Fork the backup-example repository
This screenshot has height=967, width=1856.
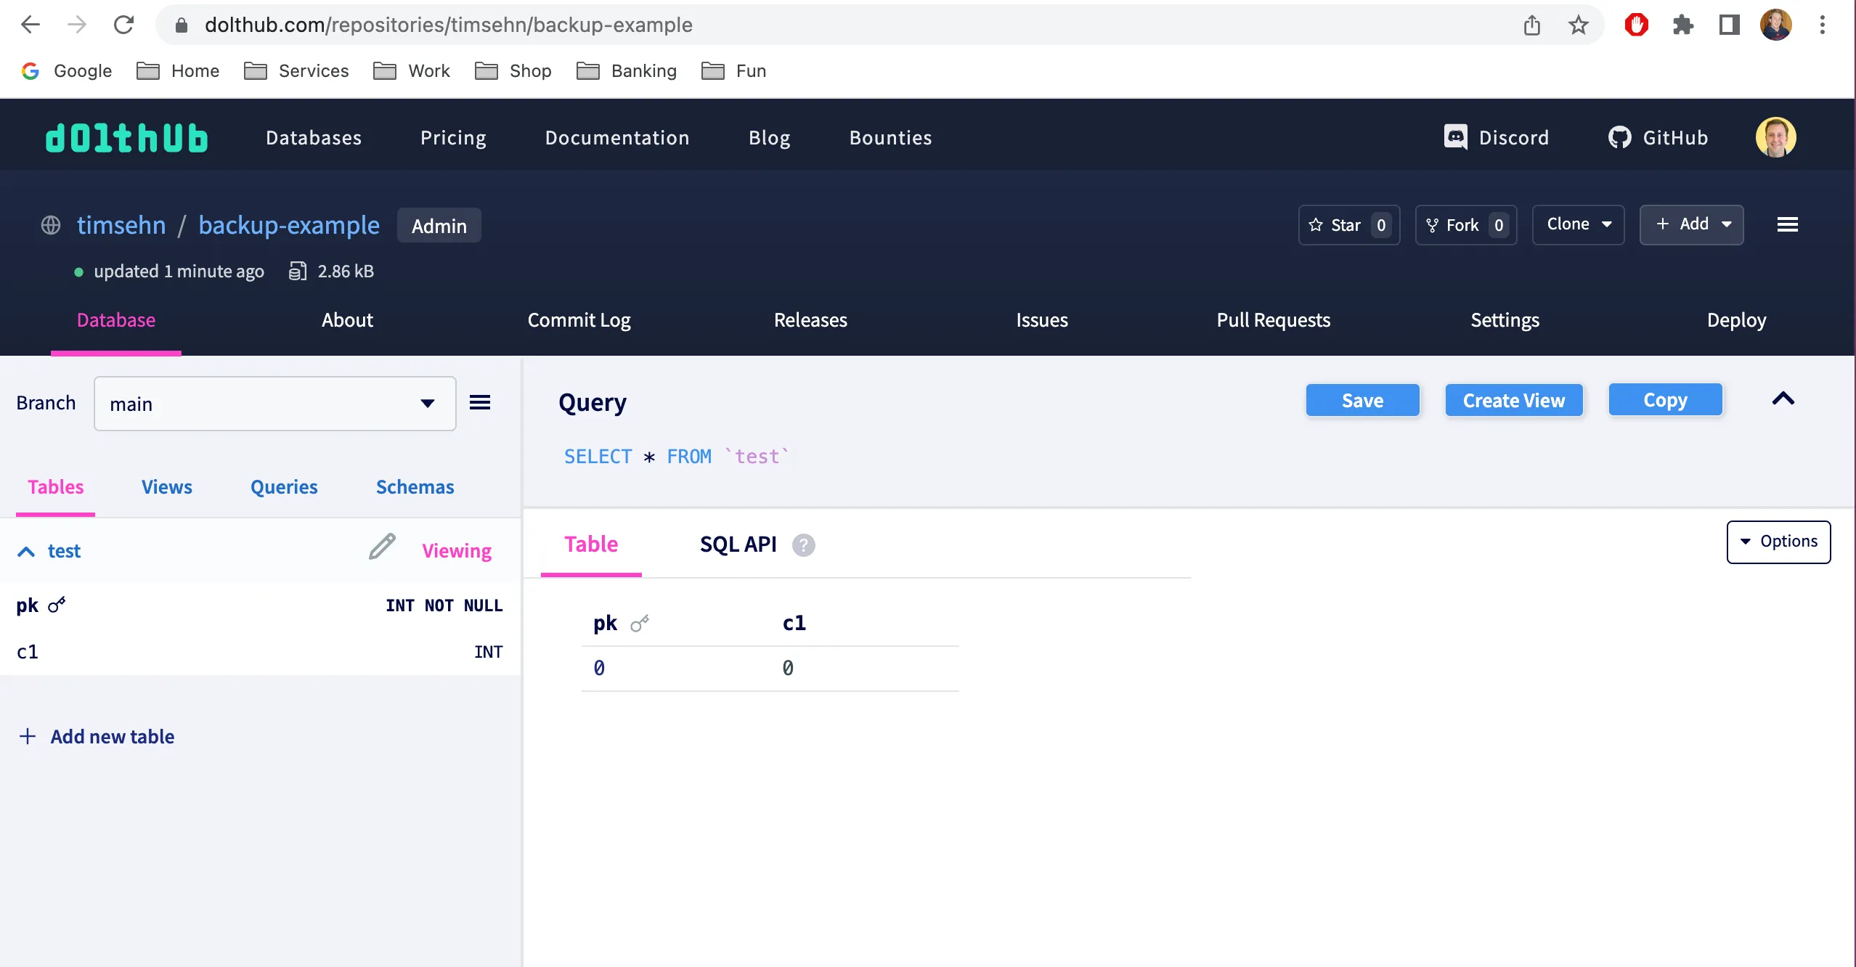pos(1466,225)
